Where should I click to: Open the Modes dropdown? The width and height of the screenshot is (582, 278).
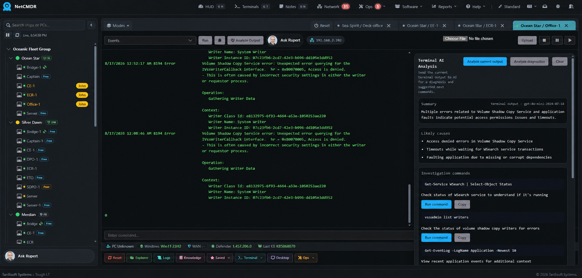click(118, 26)
